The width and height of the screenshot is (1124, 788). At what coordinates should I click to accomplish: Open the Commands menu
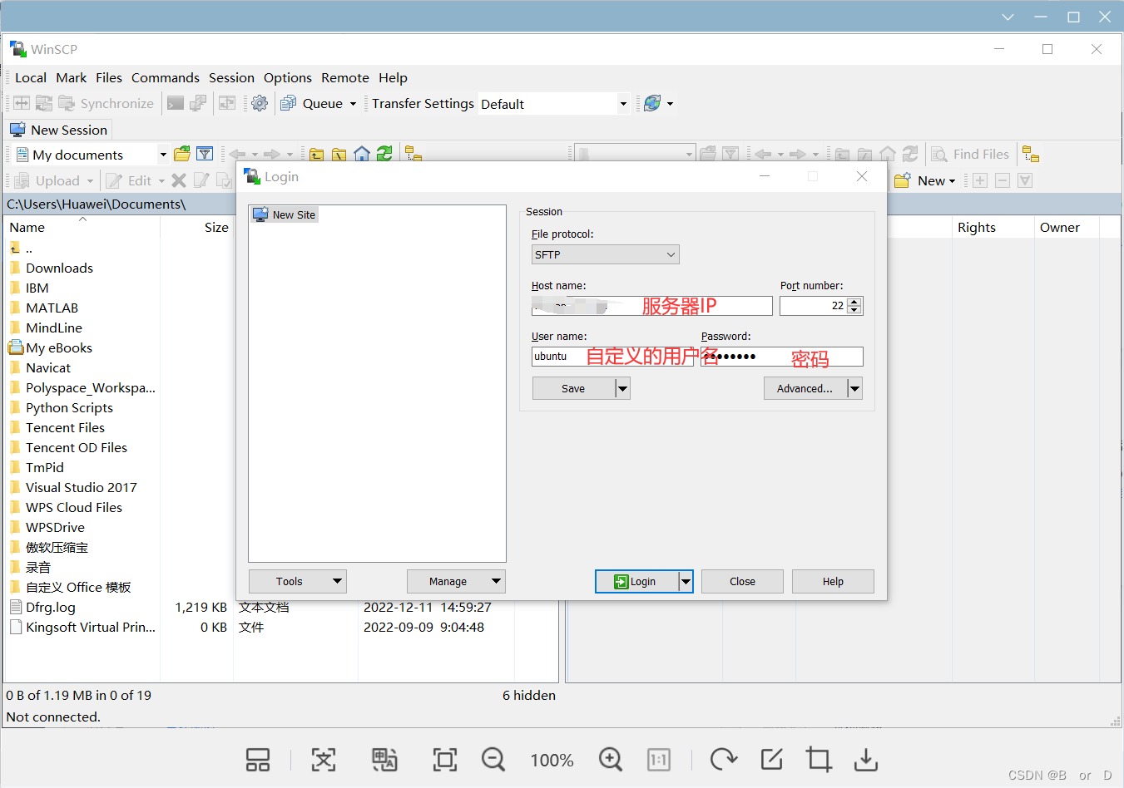[x=166, y=77]
